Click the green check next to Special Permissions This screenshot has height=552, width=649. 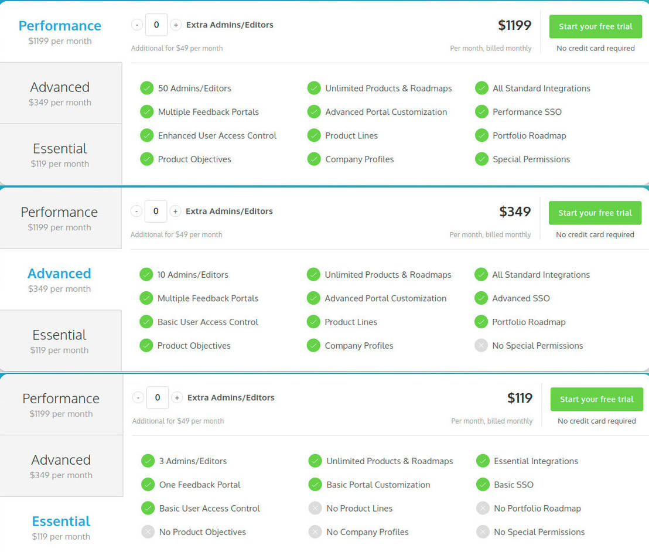pyautogui.click(x=481, y=159)
